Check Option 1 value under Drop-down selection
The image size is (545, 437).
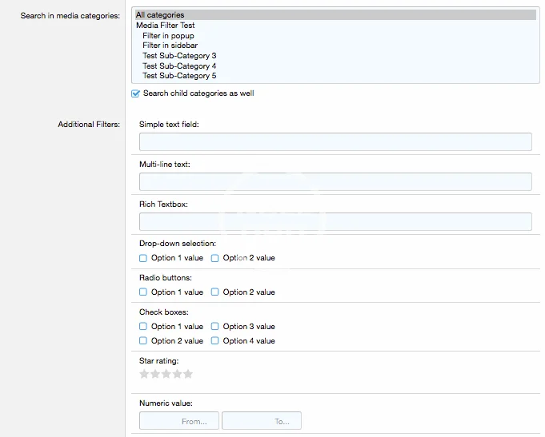pyautogui.click(x=143, y=258)
